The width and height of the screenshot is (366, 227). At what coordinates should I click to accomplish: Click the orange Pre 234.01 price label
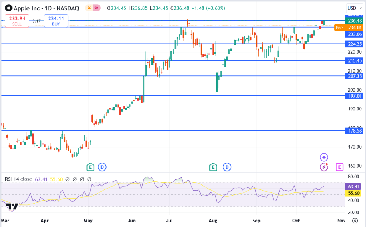[x=349, y=28]
